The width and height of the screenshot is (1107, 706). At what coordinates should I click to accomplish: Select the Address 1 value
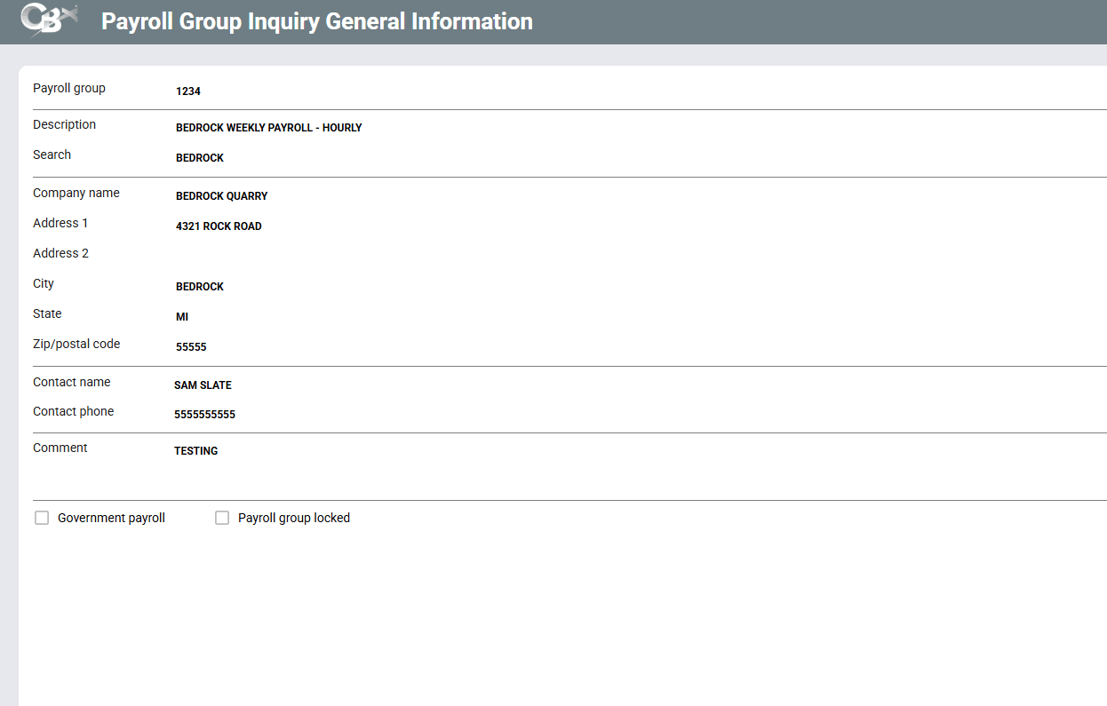click(x=219, y=226)
